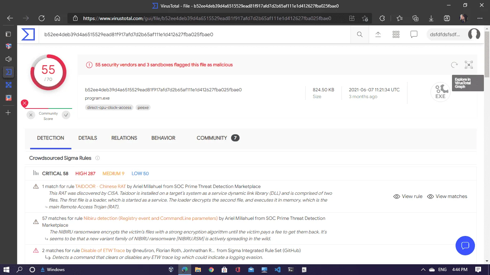Screen dimensions: 490x275
Task: Click the view site information lock icon
Action: pyautogui.click(x=75, y=18)
